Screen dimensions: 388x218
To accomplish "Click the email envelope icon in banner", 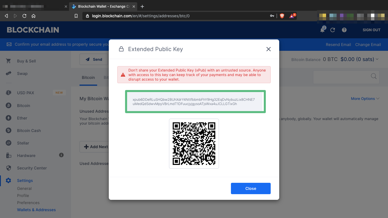I will tap(9, 45).
